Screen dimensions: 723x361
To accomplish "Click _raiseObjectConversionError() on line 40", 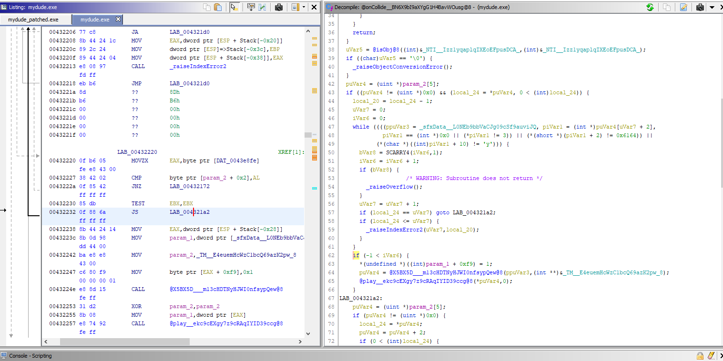I will coord(402,67).
